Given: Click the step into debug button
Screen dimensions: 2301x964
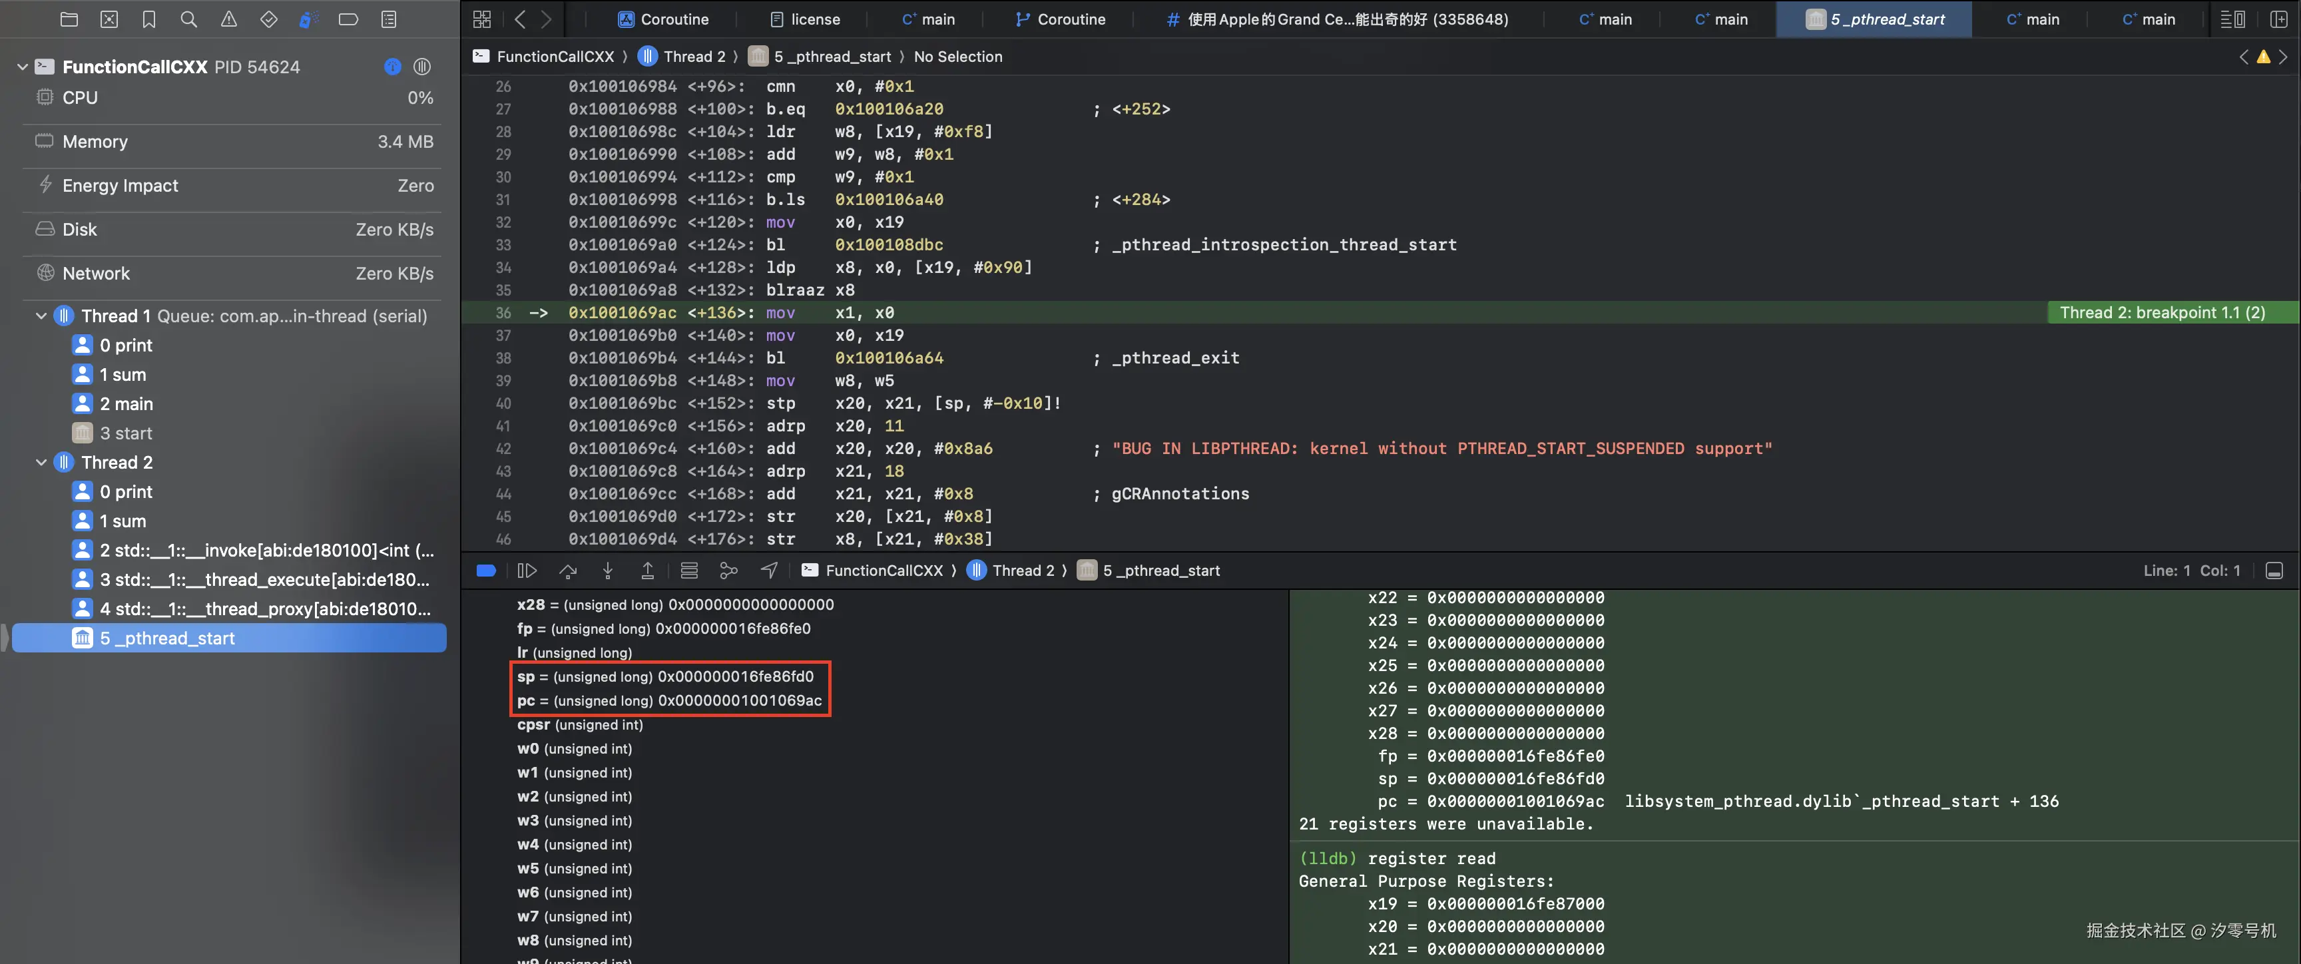Looking at the screenshot, I should pyautogui.click(x=607, y=570).
